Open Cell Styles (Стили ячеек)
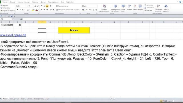183x103 pixels. tap(123, 8)
